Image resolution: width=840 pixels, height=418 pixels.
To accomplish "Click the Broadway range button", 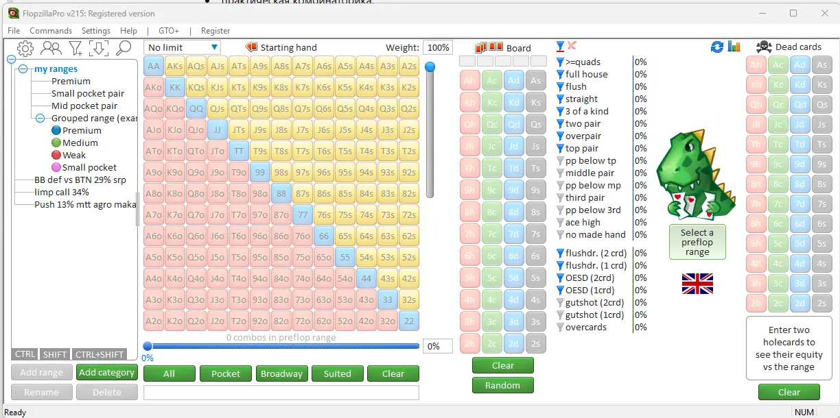I will 281,373.
